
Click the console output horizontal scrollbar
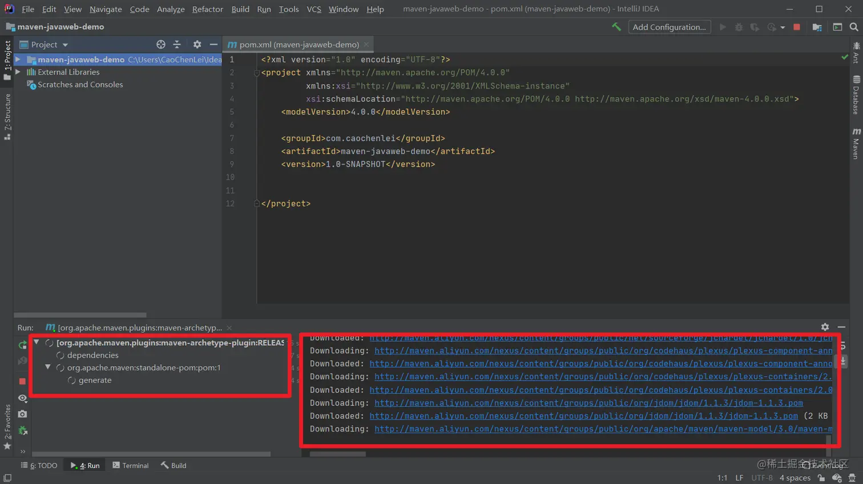pyautogui.click(x=338, y=454)
